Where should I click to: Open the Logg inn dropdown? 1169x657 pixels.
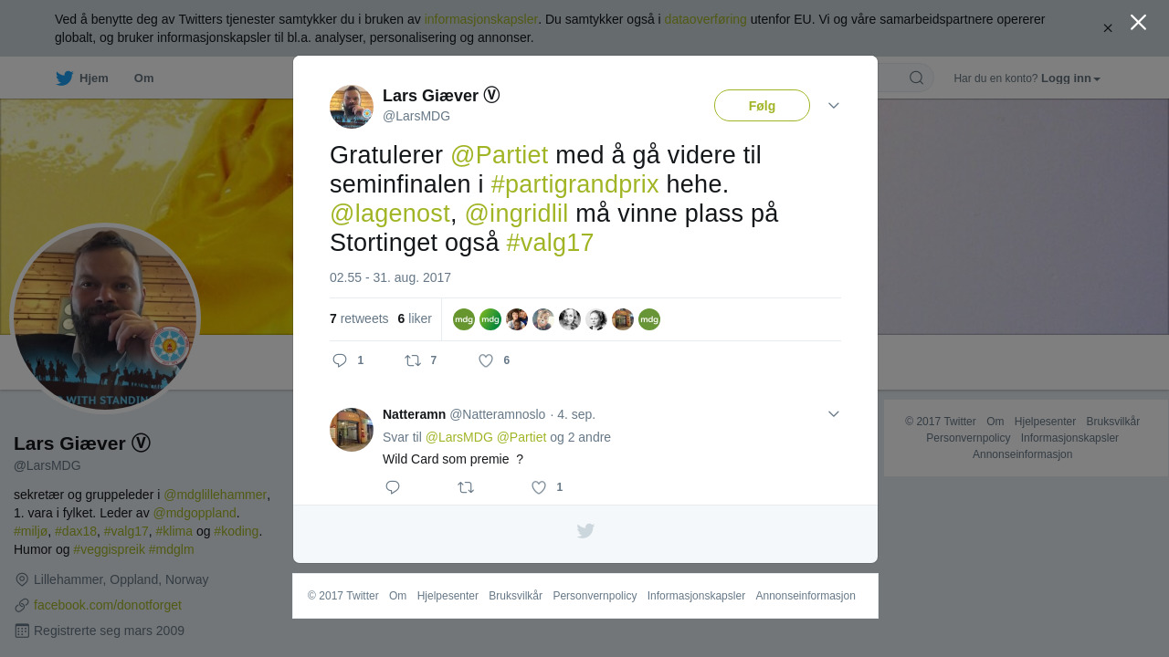point(1070,78)
